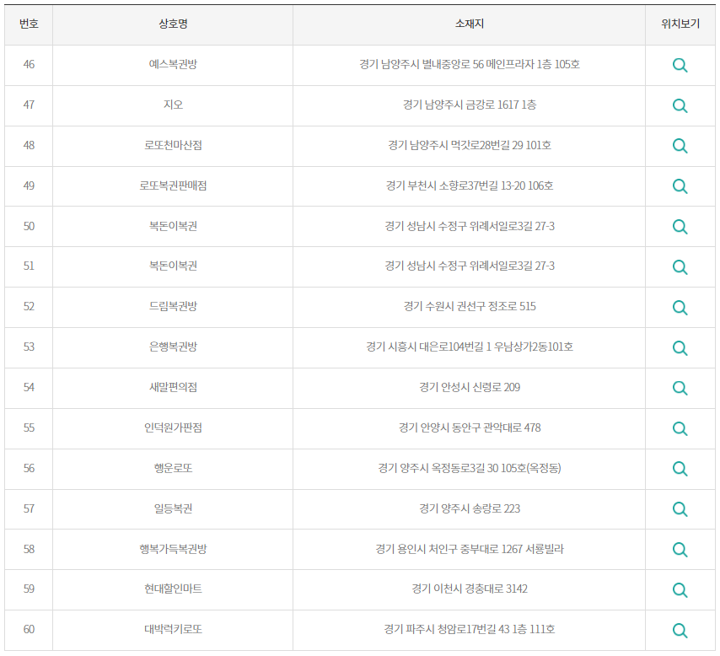Select row number 54
This screenshot has height=656, width=720.
click(29, 387)
